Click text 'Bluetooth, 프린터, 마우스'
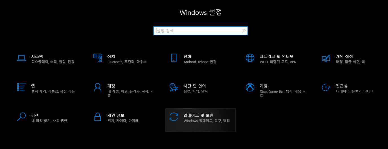388x149 pixels. point(127,62)
